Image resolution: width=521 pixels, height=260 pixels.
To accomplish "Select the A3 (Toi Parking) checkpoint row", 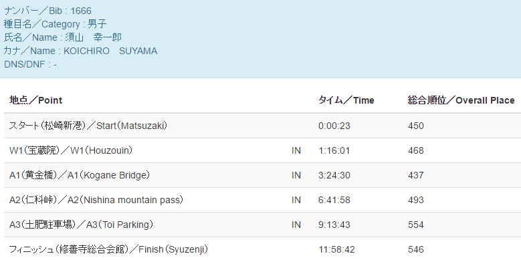I will 262,225.
